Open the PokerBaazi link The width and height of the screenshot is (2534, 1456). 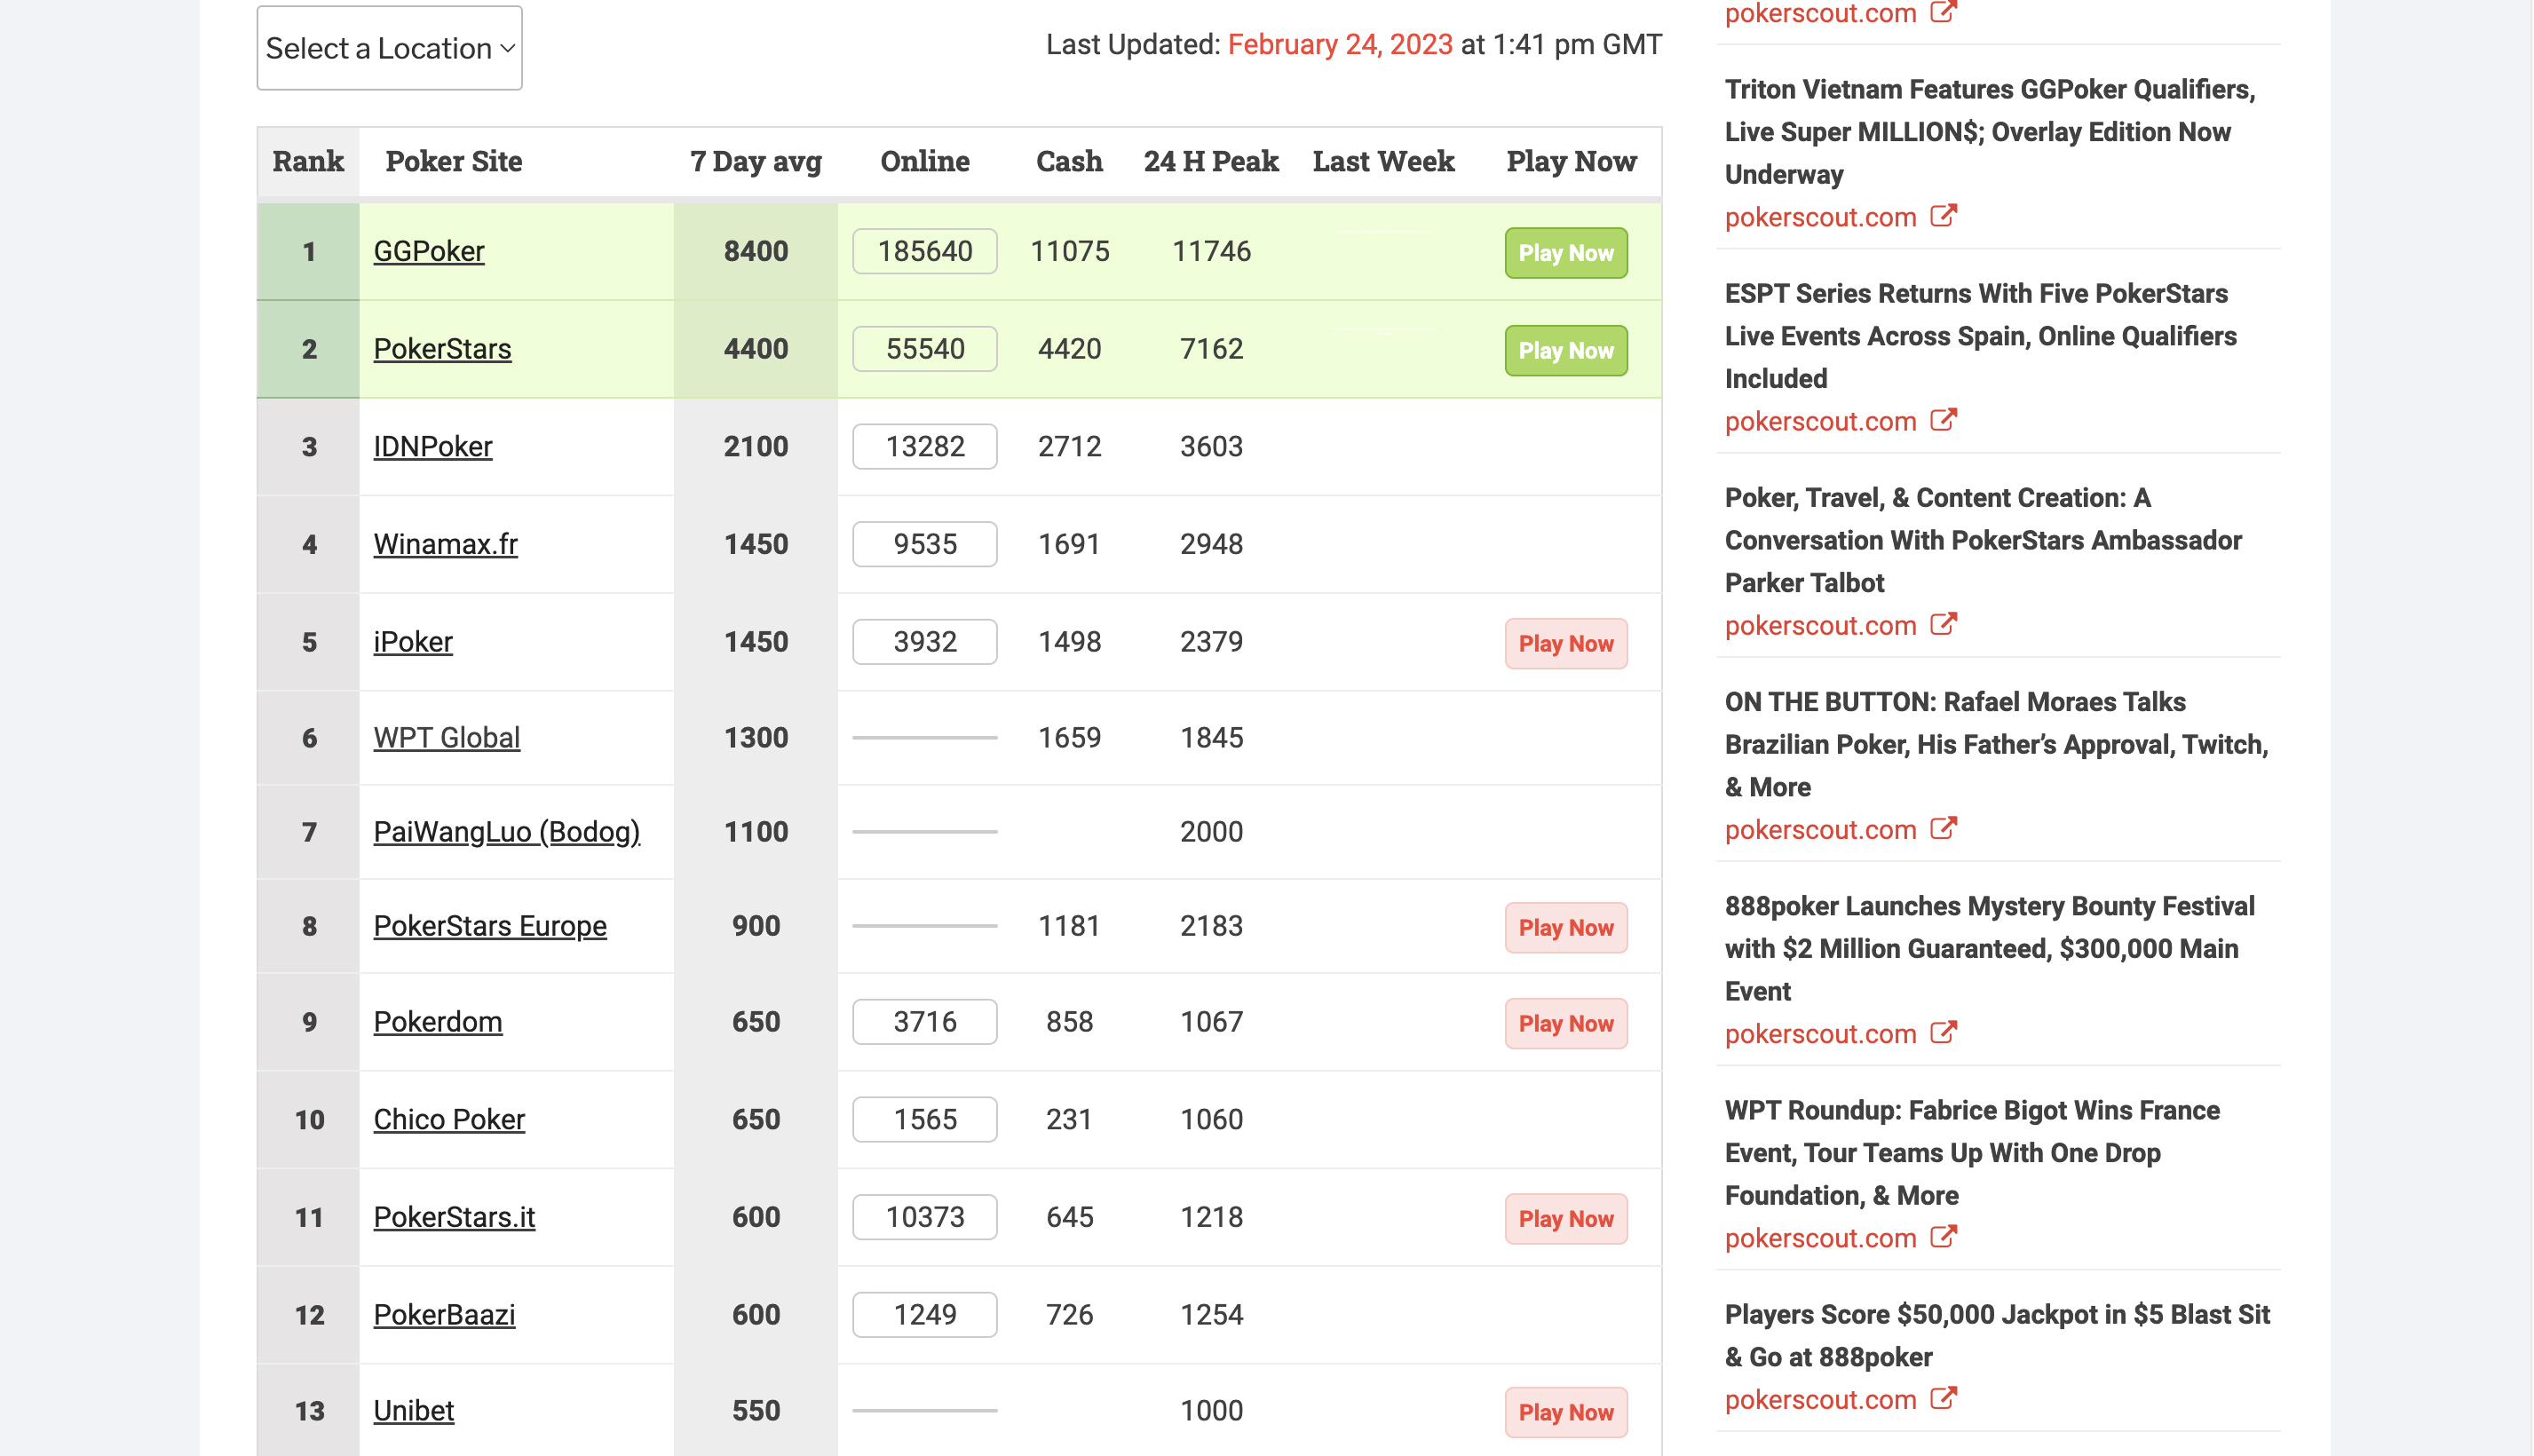tap(444, 1315)
